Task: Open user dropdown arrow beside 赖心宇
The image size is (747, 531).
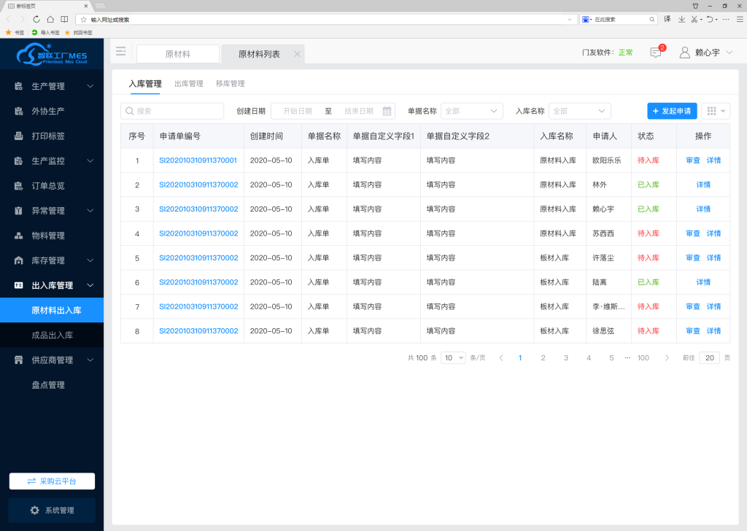Action: point(729,53)
